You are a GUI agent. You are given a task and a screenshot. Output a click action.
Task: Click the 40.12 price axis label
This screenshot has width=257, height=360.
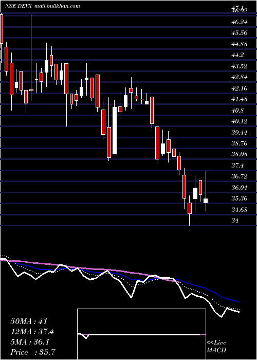point(238,121)
